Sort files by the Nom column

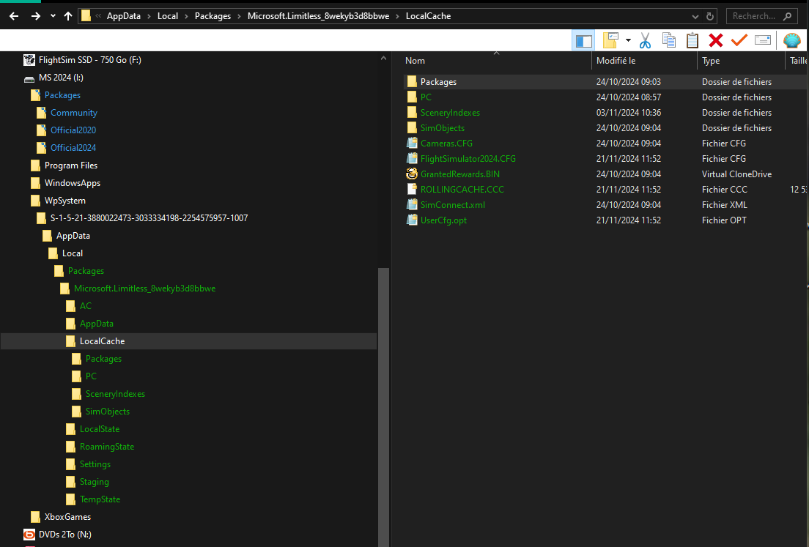point(496,61)
